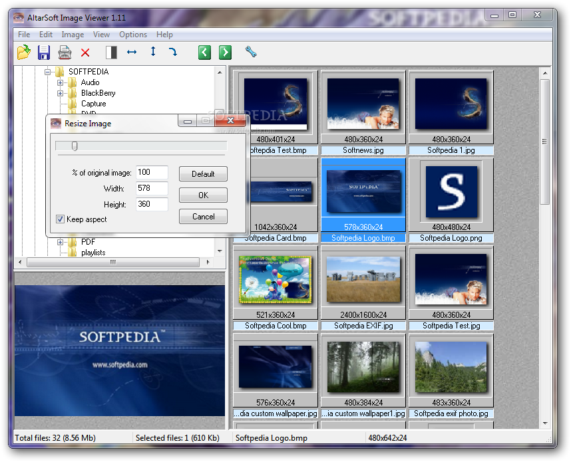
Task: Click 'Total files: 32 (8.56 Mb)' in status bar
Action: pos(55,438)
